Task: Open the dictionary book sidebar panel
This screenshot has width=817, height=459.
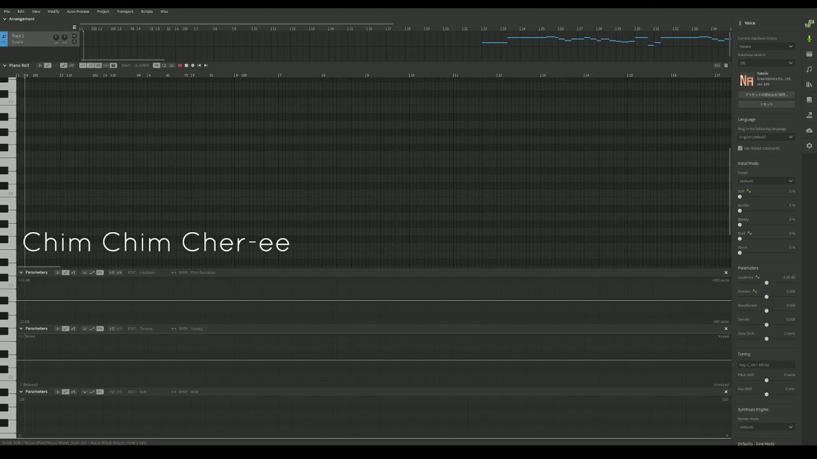Action: click(x=809, y=99)
